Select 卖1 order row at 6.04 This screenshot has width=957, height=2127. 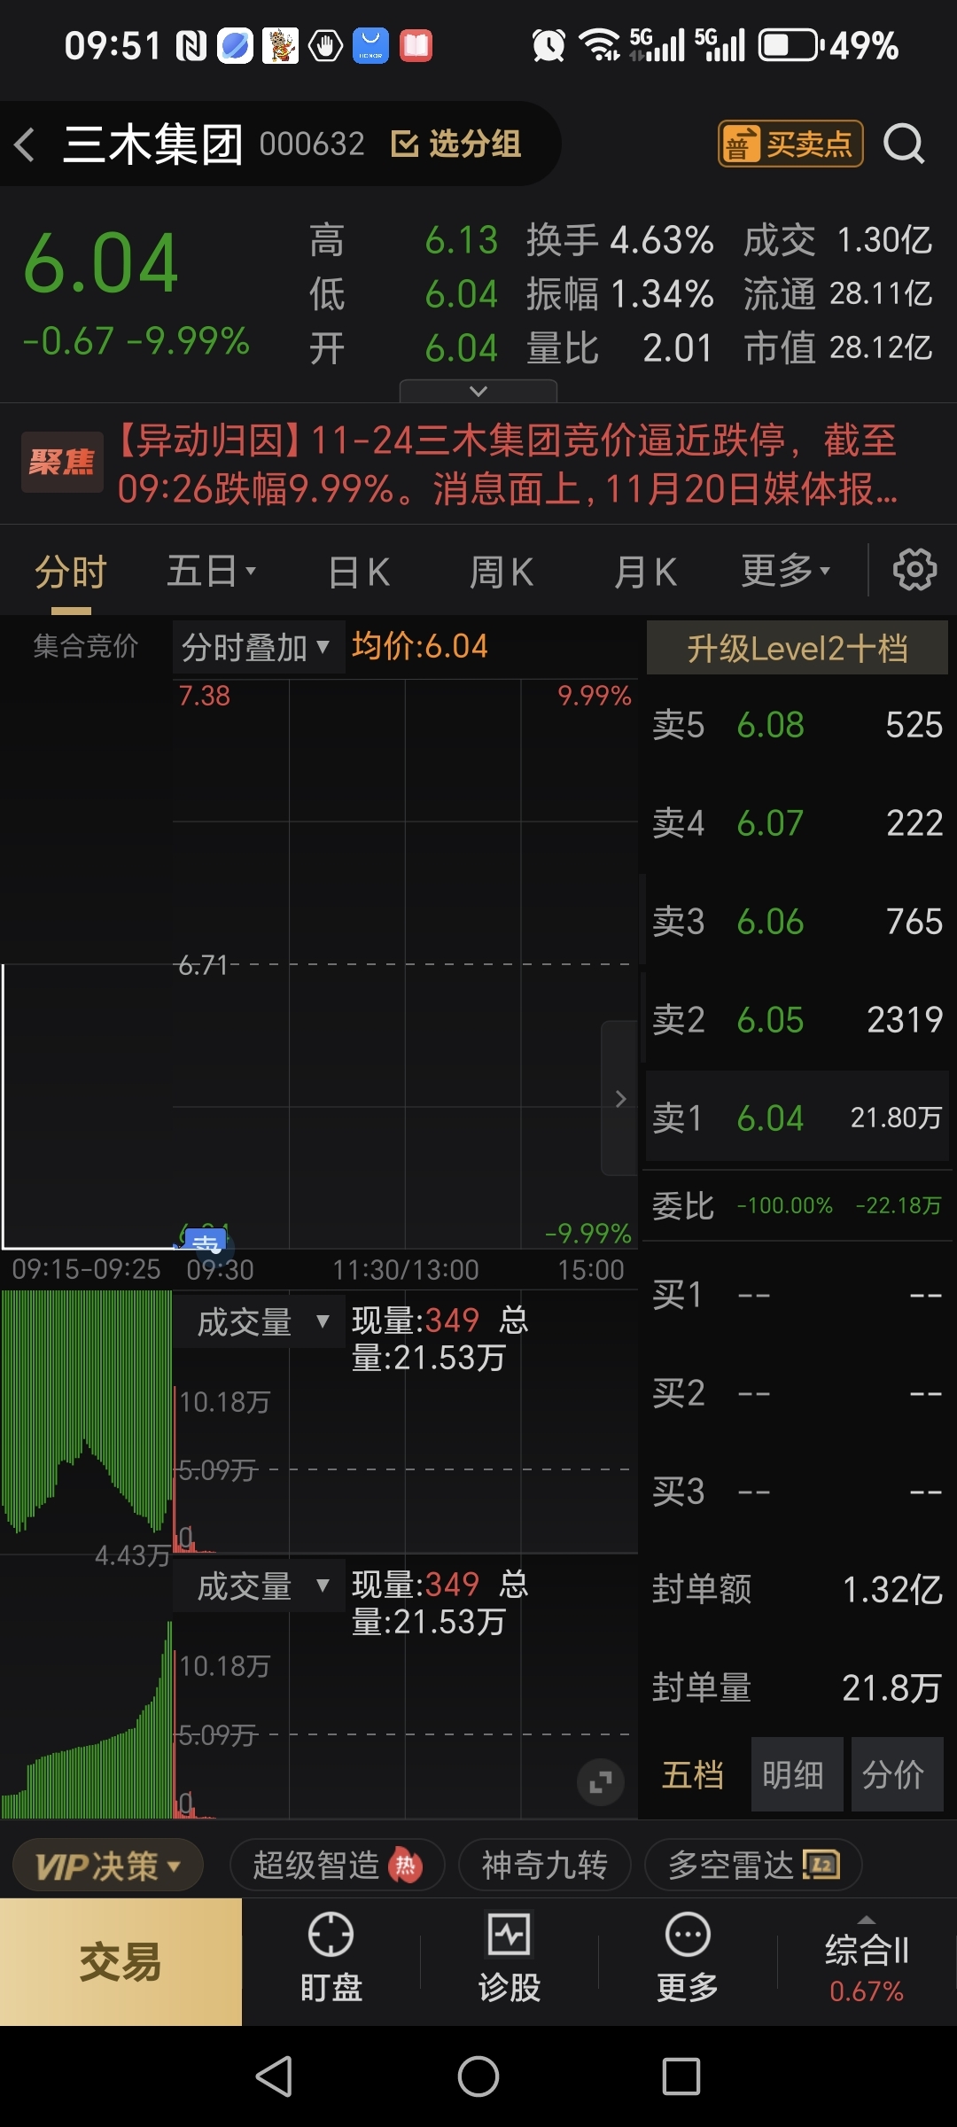(x=797, y=1118)
